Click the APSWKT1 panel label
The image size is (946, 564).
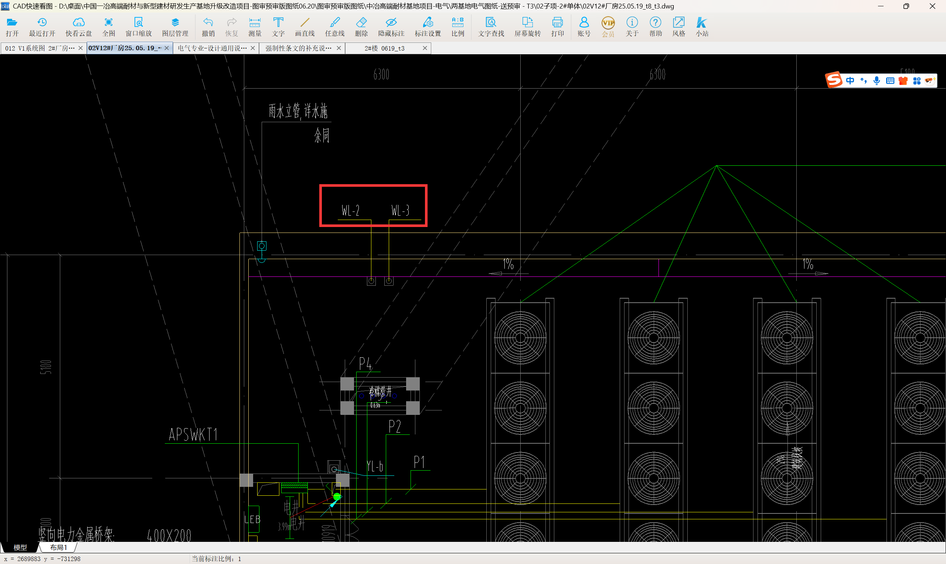click(193, 434)
